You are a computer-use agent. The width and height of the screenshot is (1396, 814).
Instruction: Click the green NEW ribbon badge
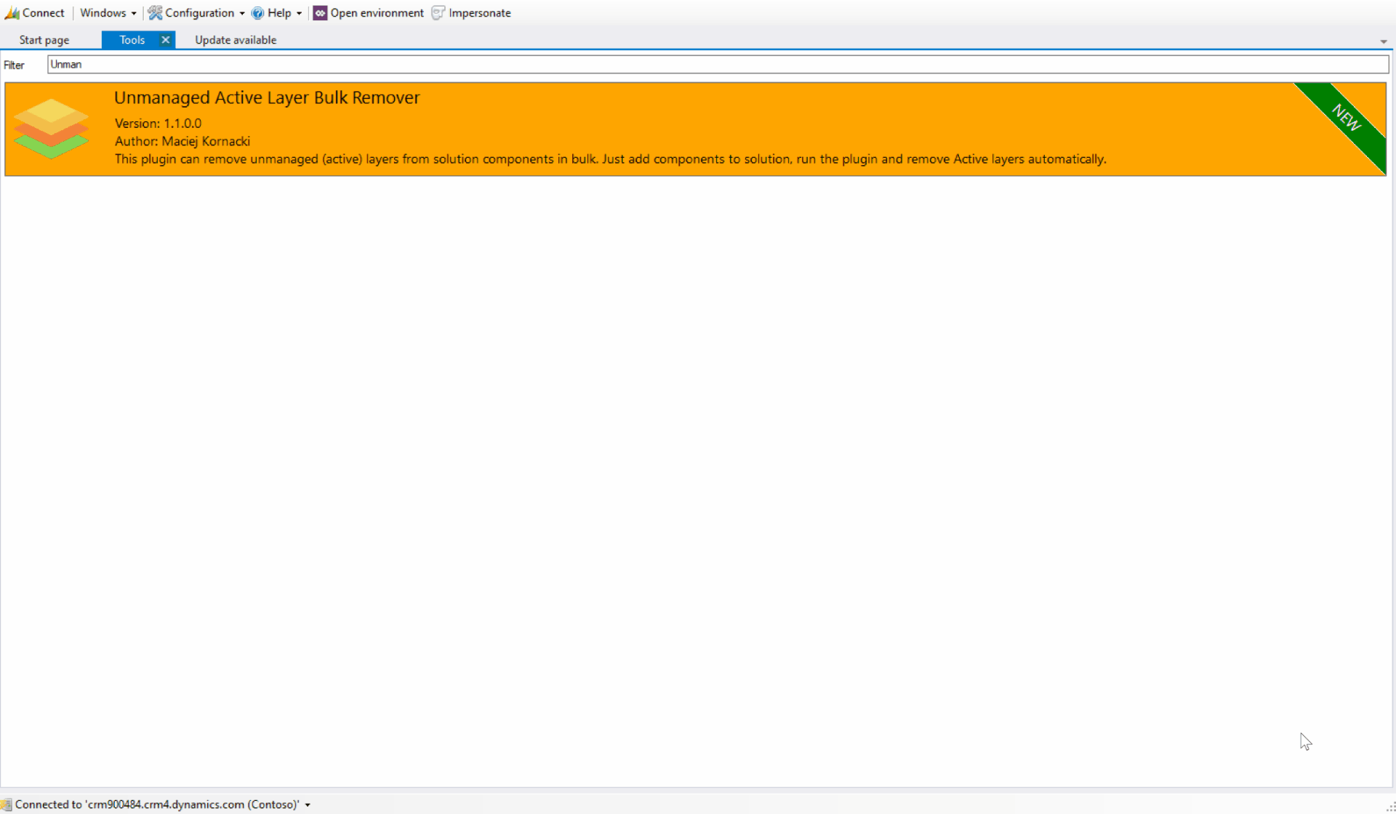pos(1347,118)
